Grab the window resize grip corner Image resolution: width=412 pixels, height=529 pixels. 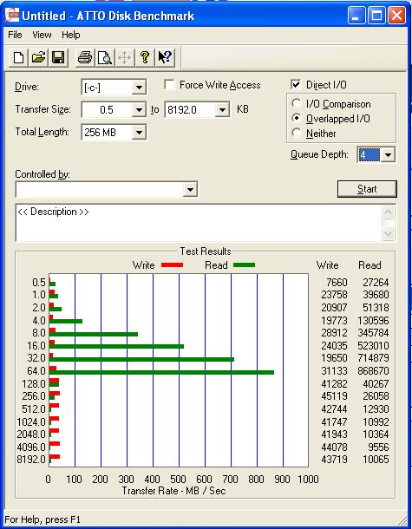point(401,519)
